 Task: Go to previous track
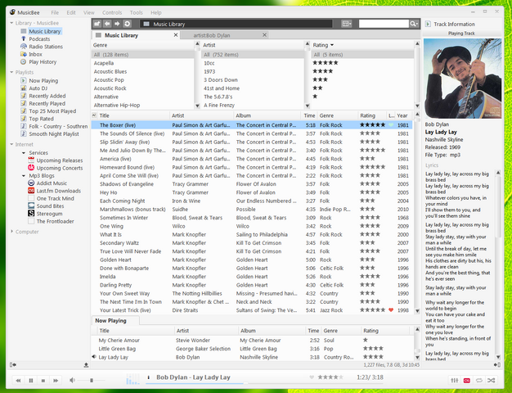tap(19, 380)
